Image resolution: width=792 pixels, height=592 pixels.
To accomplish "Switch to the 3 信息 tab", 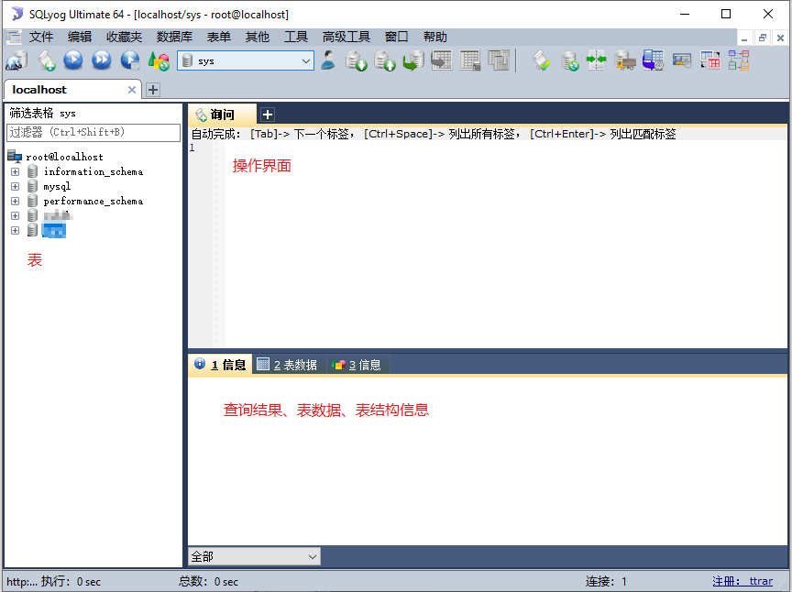I will 357,364.
